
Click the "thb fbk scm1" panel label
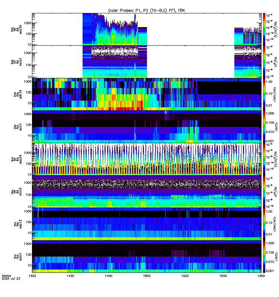(x=17, y=127)
